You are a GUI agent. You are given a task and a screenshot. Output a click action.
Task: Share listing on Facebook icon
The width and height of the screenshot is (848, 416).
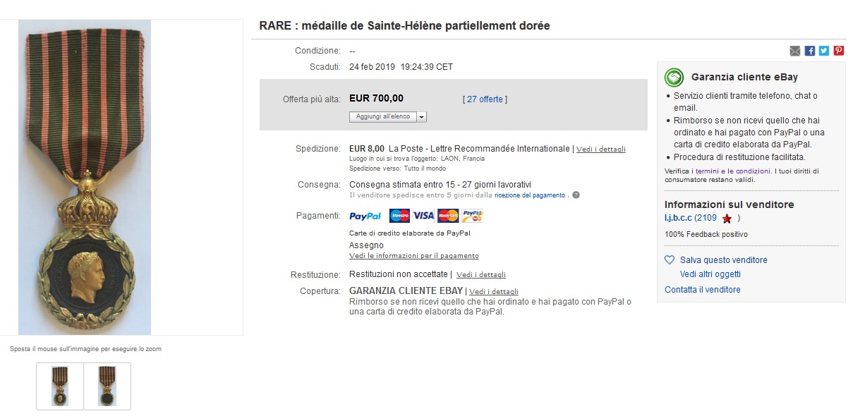(810, 51)
